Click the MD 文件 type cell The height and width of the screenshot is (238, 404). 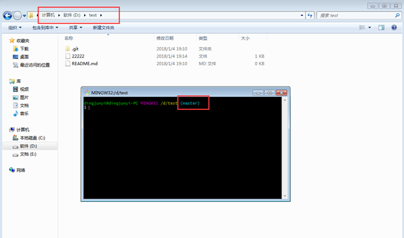(207, 63)
